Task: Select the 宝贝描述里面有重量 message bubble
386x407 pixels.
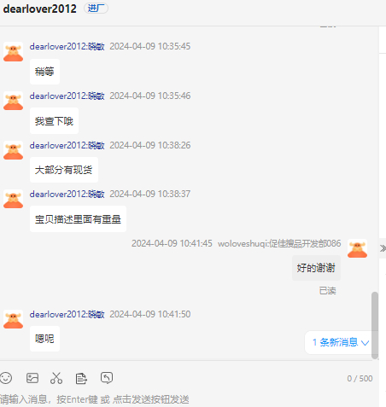Action: (78, 219)
